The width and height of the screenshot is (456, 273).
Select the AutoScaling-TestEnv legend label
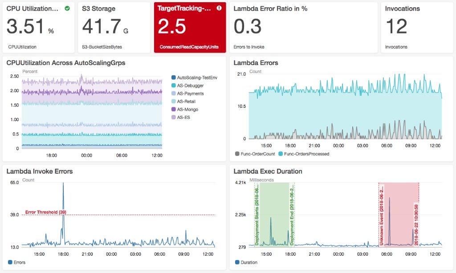pos(197,77)
